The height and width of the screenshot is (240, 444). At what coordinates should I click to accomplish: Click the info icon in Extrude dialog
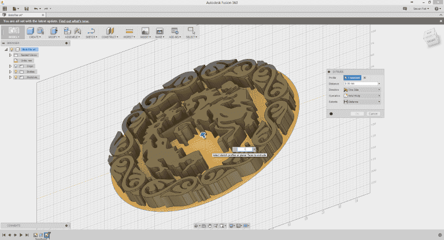click(331, 113)
